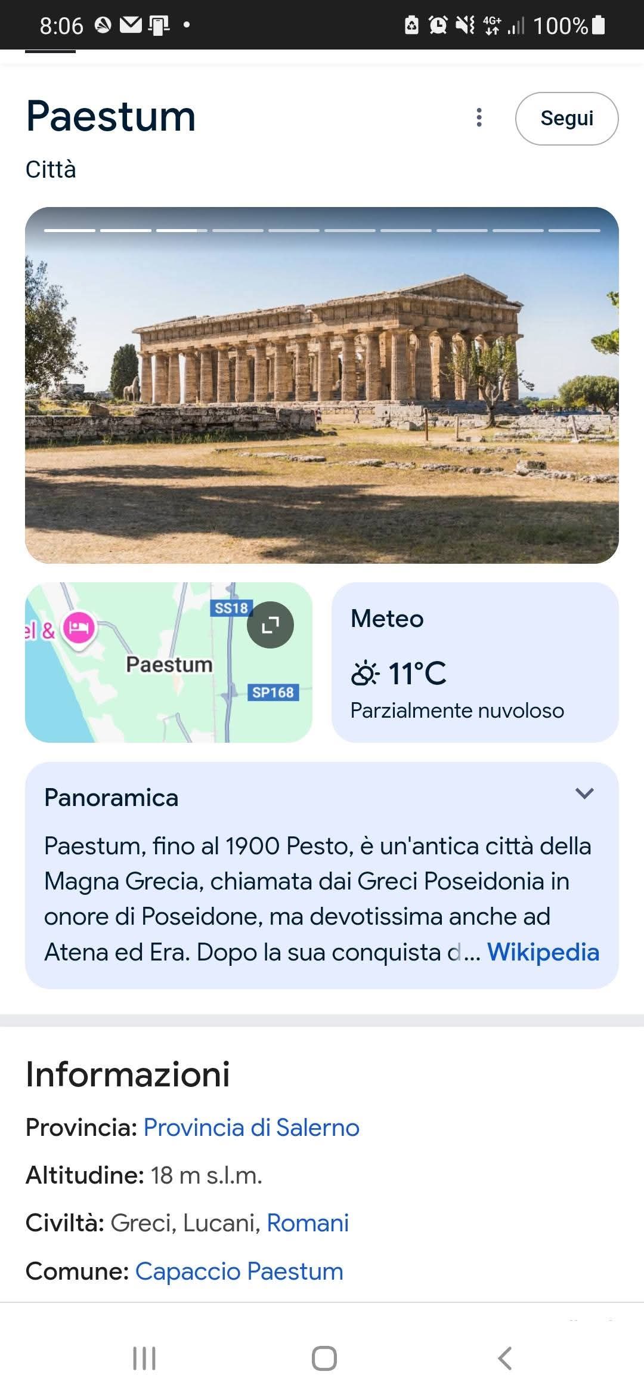Expand the Paestum map to fullscreen
644x1396 pixels.
[x=270, y=625]
